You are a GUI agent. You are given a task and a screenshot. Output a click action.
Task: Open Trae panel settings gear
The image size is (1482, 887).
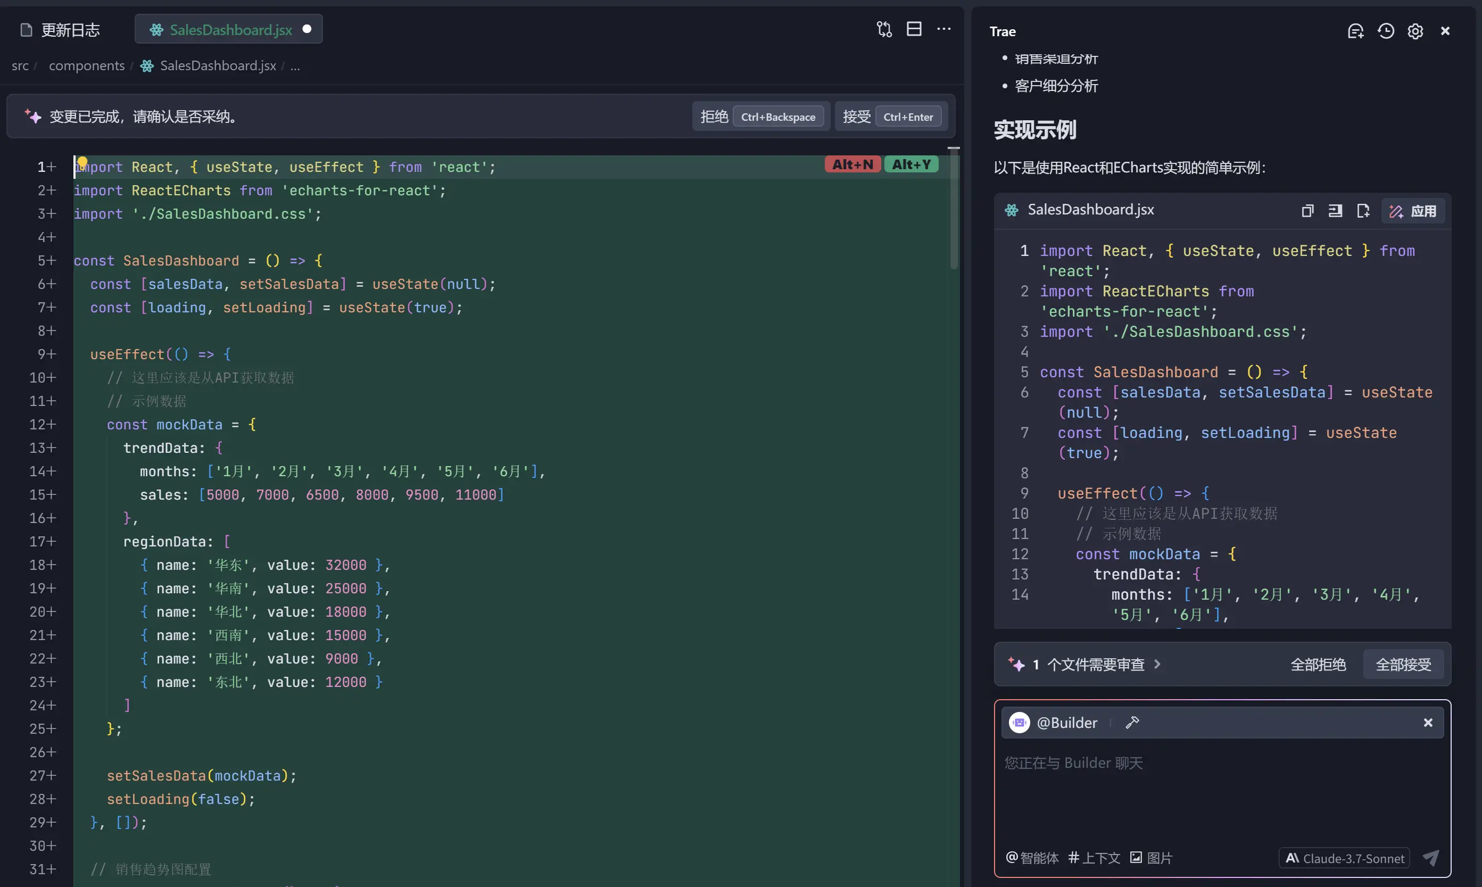1415,31
